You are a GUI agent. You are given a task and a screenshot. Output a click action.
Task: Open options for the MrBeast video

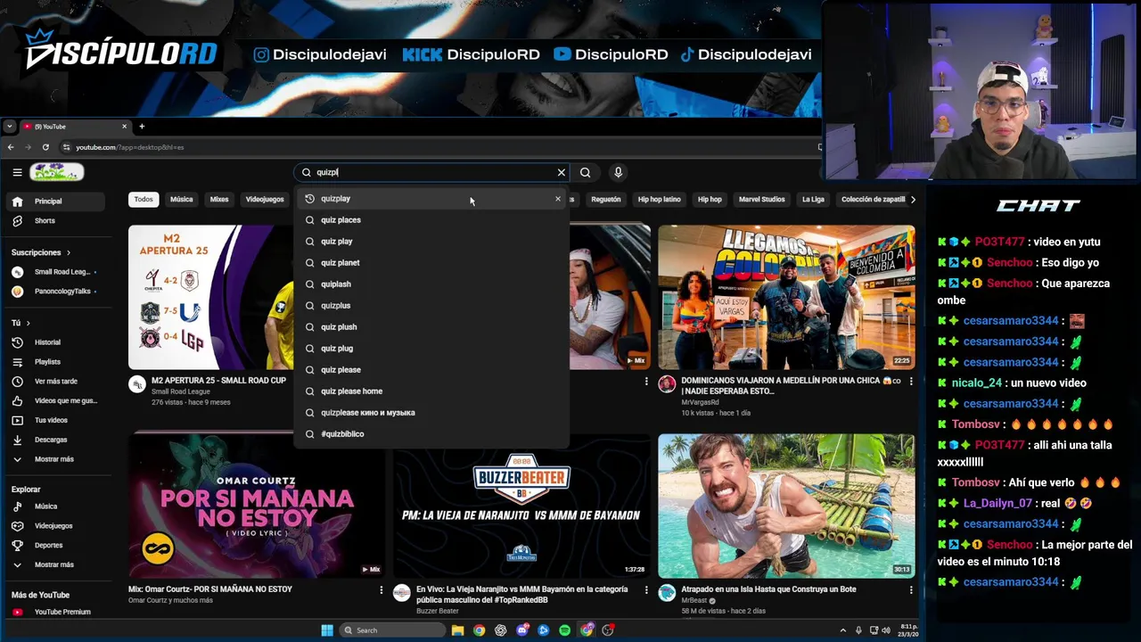[911, 590]
